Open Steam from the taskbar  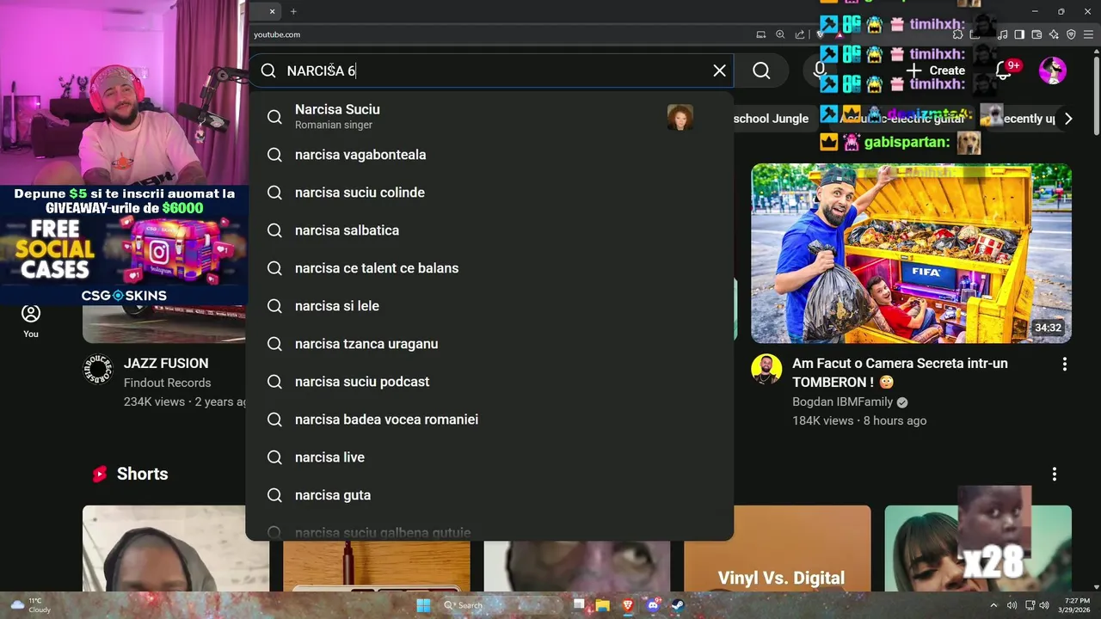point(677,605)
